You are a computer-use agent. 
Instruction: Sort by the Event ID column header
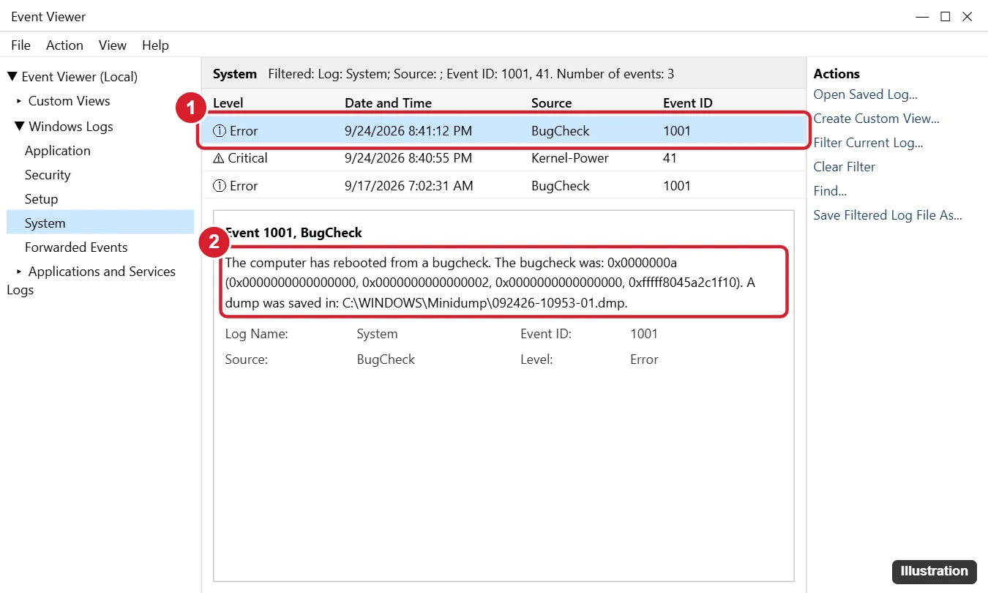tap(688, 103)
